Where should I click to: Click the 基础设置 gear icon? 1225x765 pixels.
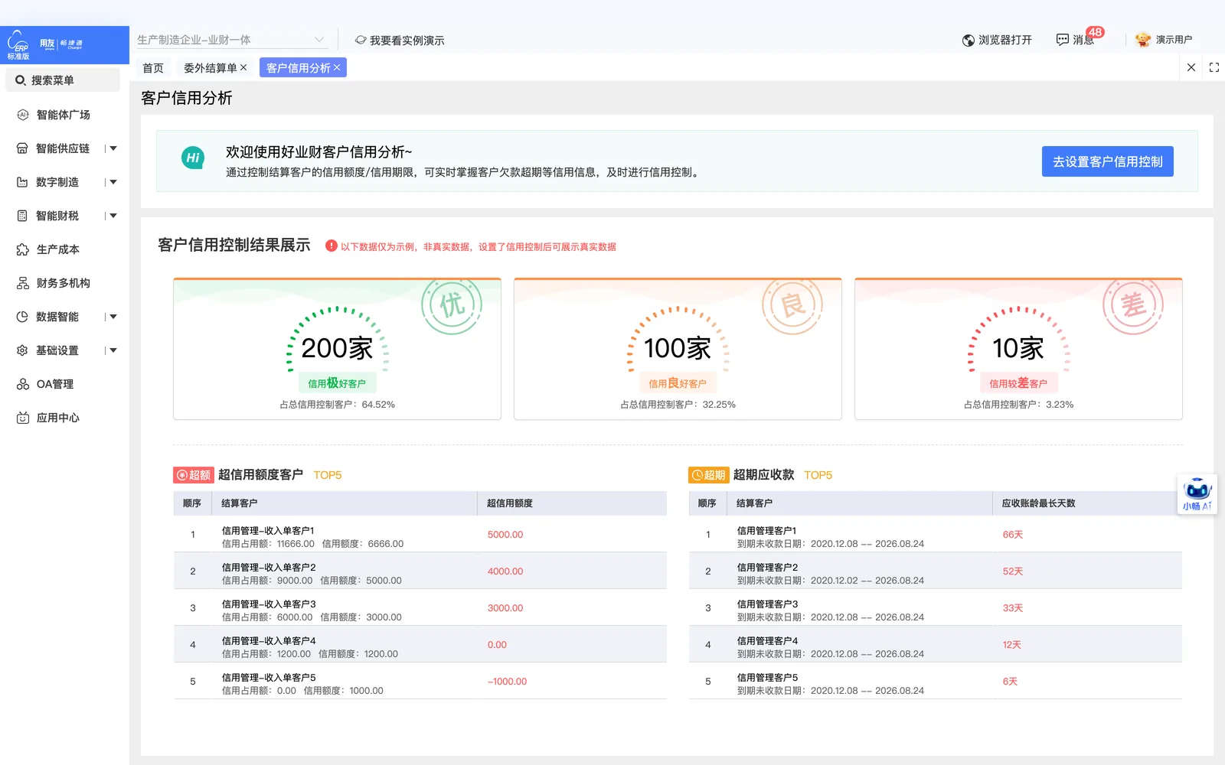pyautogui.click(x=22, y=350)
